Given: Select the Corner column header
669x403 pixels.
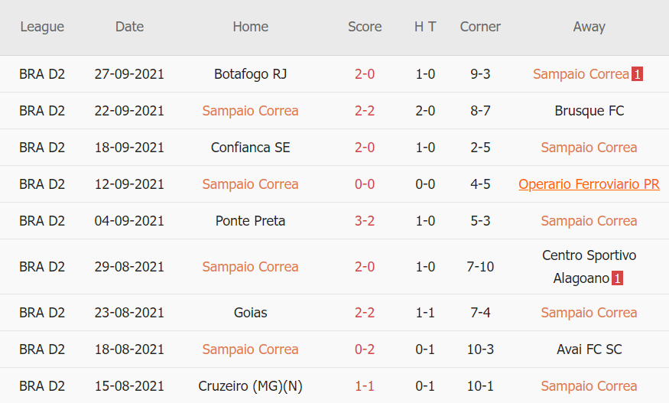Looking at the screenshot, I should [x=480, y=27].
